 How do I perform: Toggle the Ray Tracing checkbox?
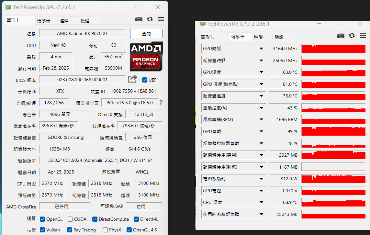pyautogui.click(x=70, y=230)
